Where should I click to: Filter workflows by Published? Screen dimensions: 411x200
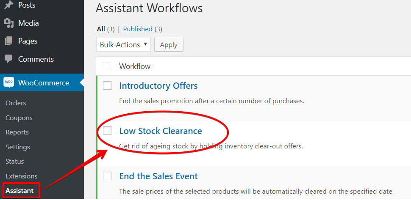[138, 29]
